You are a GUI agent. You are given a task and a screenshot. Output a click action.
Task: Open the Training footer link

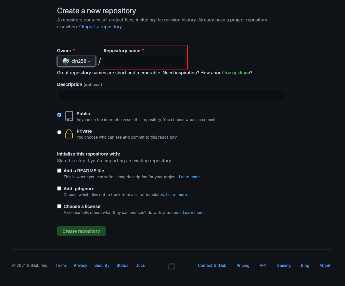(283, 265)
